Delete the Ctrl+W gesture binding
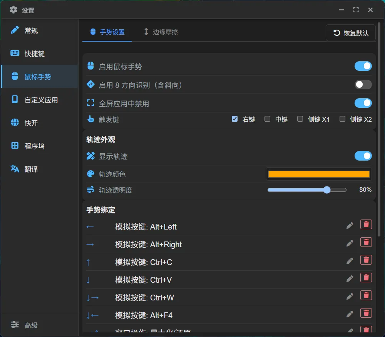 click(366, 295)
